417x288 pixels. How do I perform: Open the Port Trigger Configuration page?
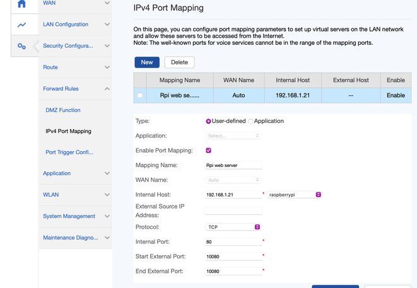click(69, 153)
